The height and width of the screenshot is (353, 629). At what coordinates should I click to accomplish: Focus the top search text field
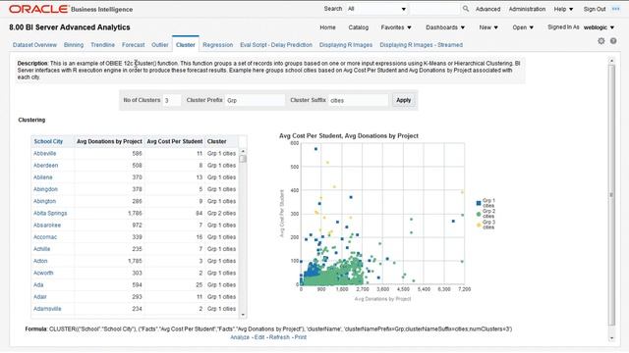point(434,9)
